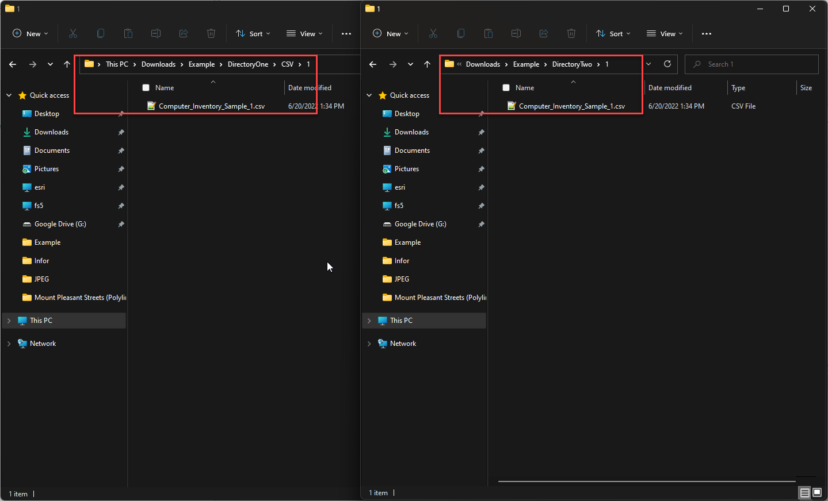Screen dimensions: 828x501
Task: Open JPEG folder in right window sidebar
Action: [x=402, y=279]
